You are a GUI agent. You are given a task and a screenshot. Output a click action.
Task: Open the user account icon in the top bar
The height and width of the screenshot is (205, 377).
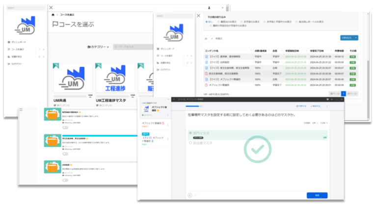pyautogui.click(x=209, y=8)
